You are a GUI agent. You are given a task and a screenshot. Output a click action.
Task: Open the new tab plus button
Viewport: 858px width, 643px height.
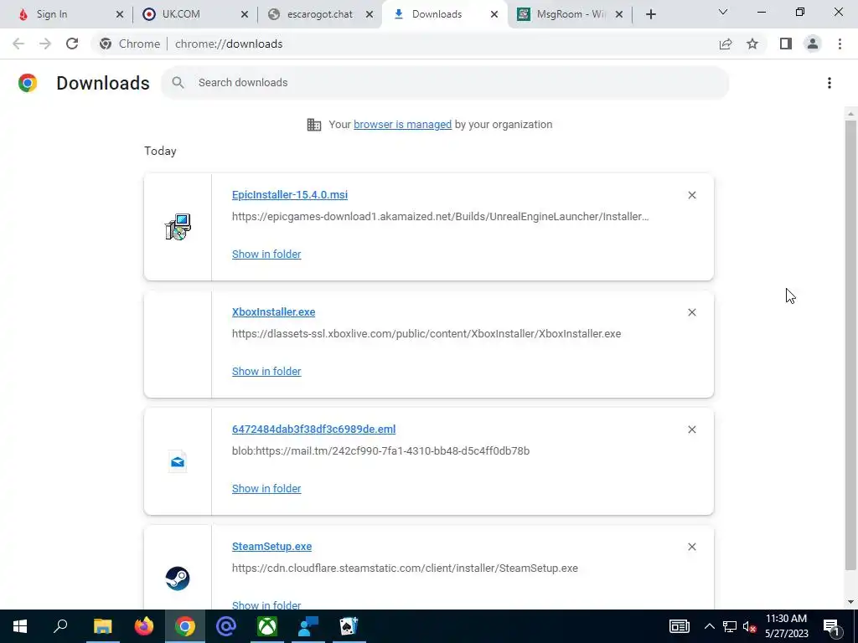pos(650,14)
